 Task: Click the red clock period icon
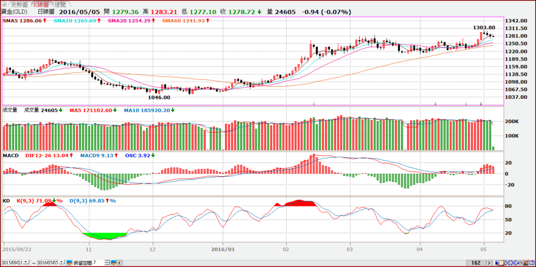coord(501,263)
